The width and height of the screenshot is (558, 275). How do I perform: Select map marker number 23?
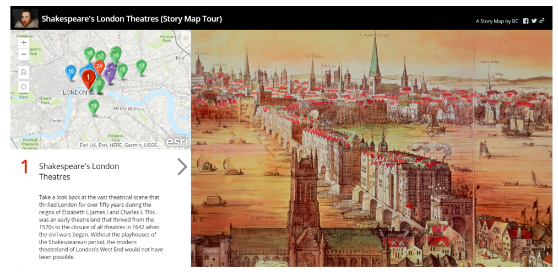pyautogui.click(x=98, y=84)
